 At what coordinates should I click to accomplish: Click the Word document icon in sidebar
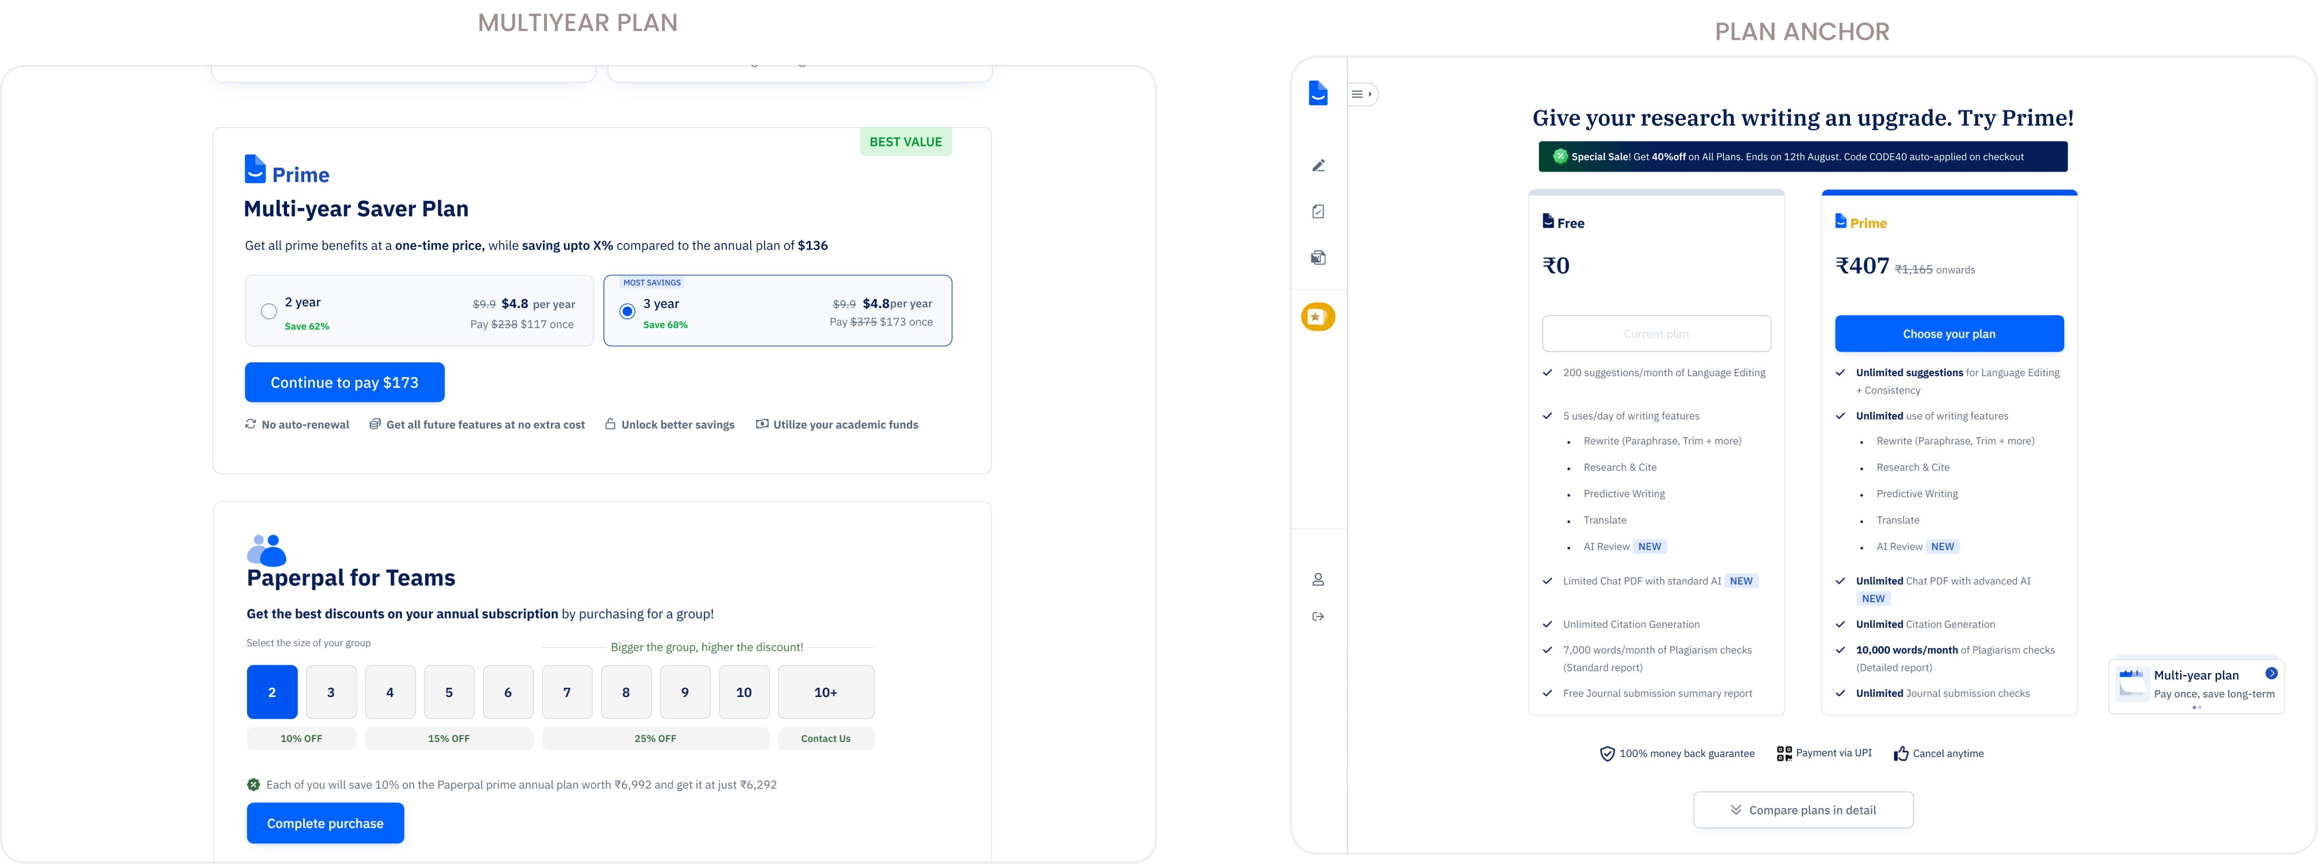(x=1318, y=258)
